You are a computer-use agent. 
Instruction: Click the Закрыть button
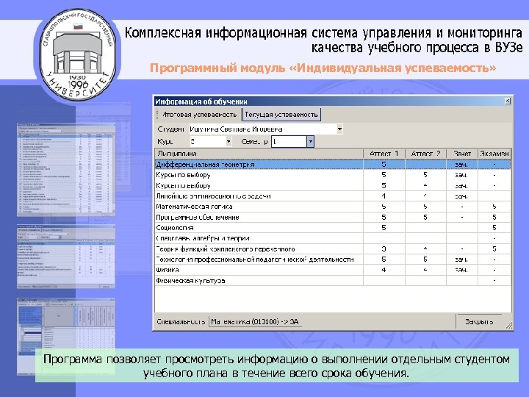coord(479,321)
